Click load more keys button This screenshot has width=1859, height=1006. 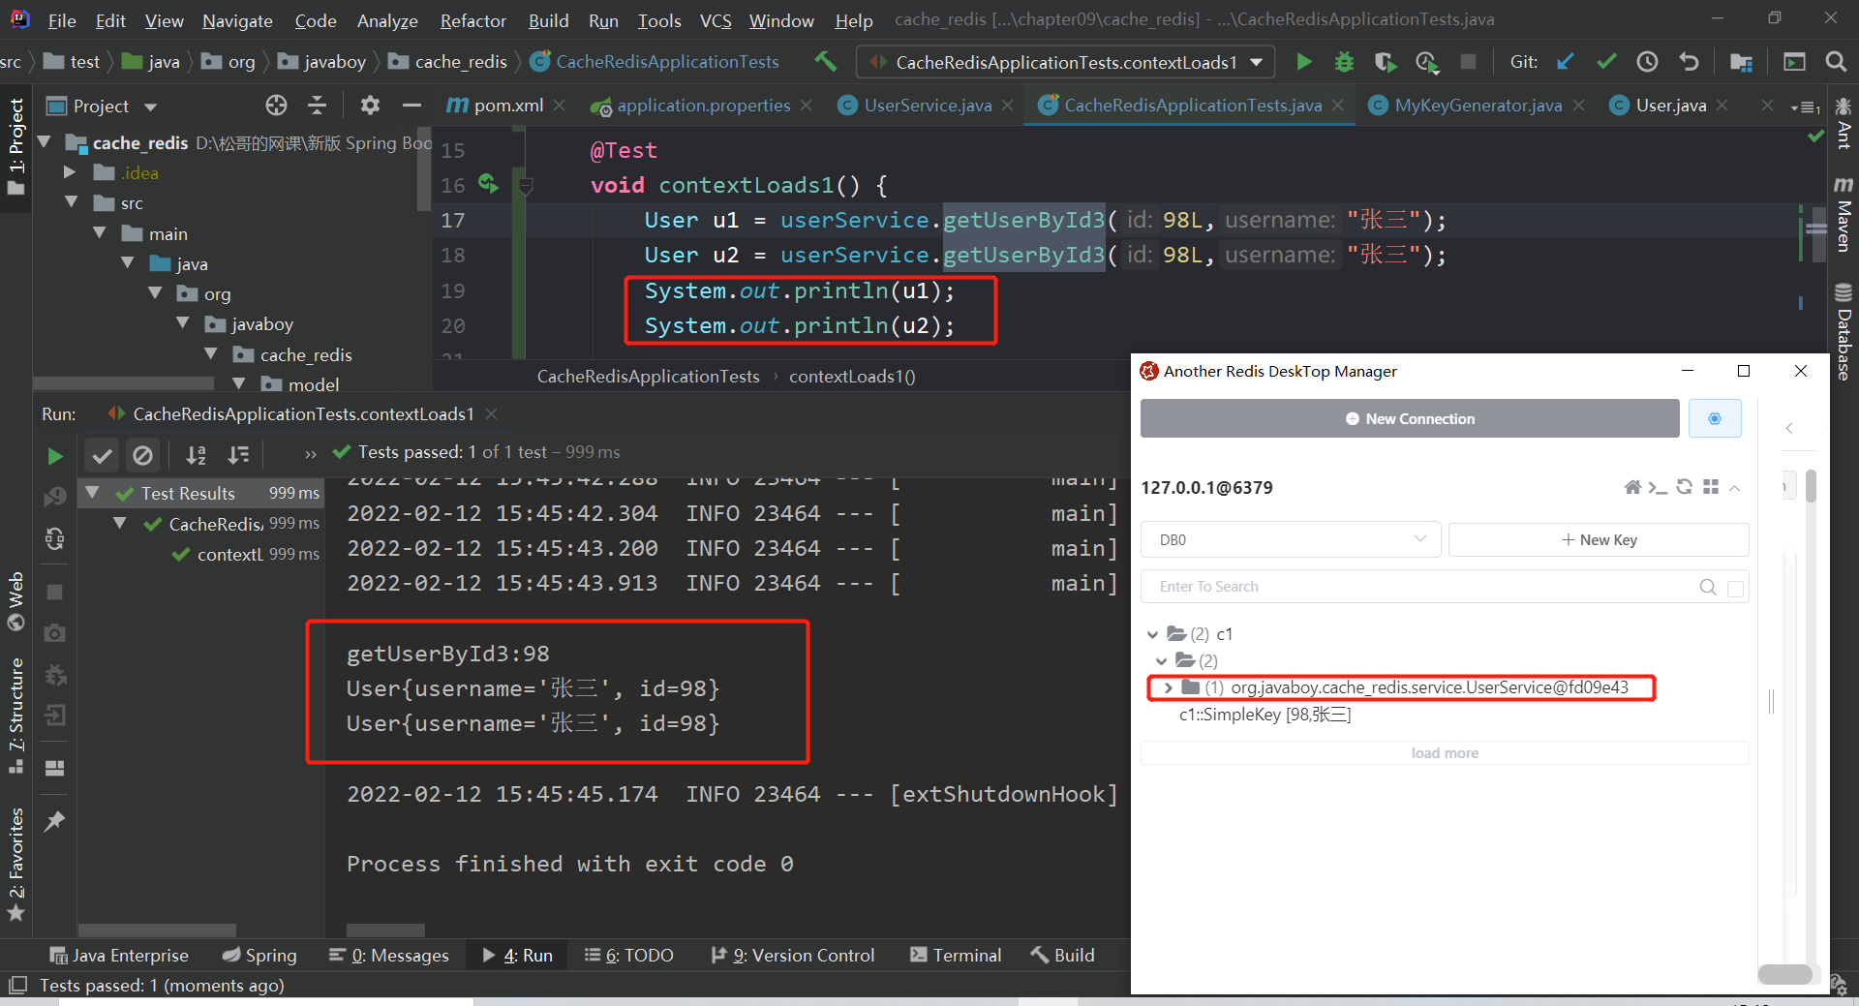click(x=1445, y=753)
